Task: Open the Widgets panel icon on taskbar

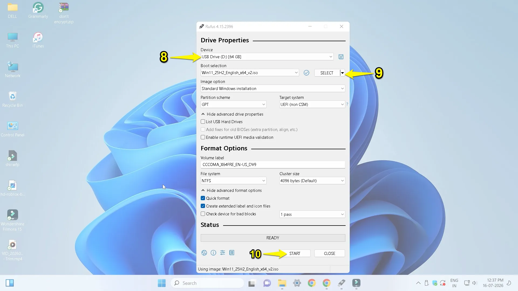Action: coord(10,283)
